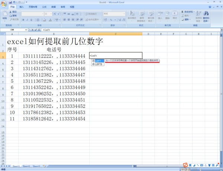Select the column B header
Viewport: 223px width, 171px height.
pos(54,34)
